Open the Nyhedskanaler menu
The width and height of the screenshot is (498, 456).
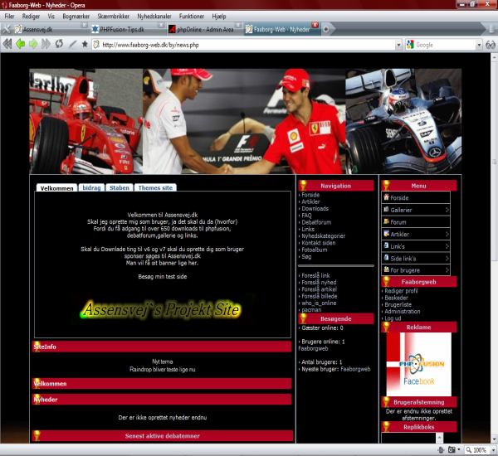154,17
